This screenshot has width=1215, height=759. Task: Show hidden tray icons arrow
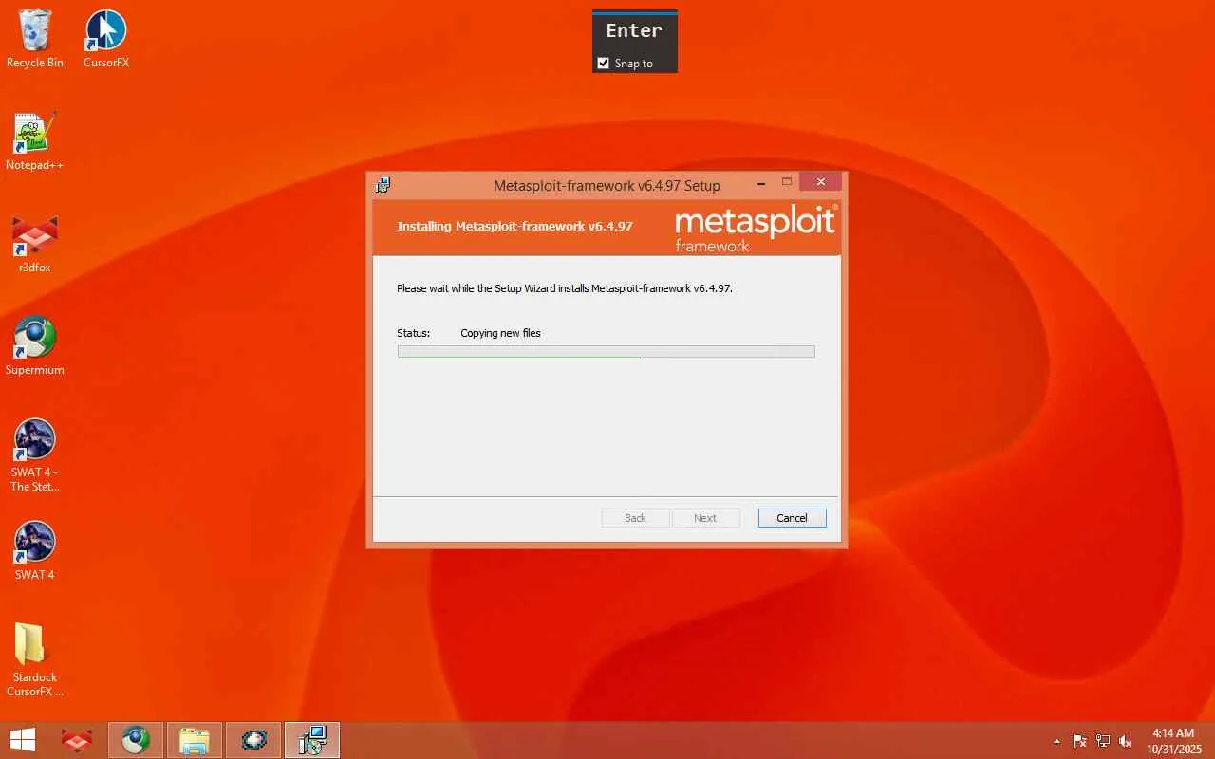[x=1056, y=741]
